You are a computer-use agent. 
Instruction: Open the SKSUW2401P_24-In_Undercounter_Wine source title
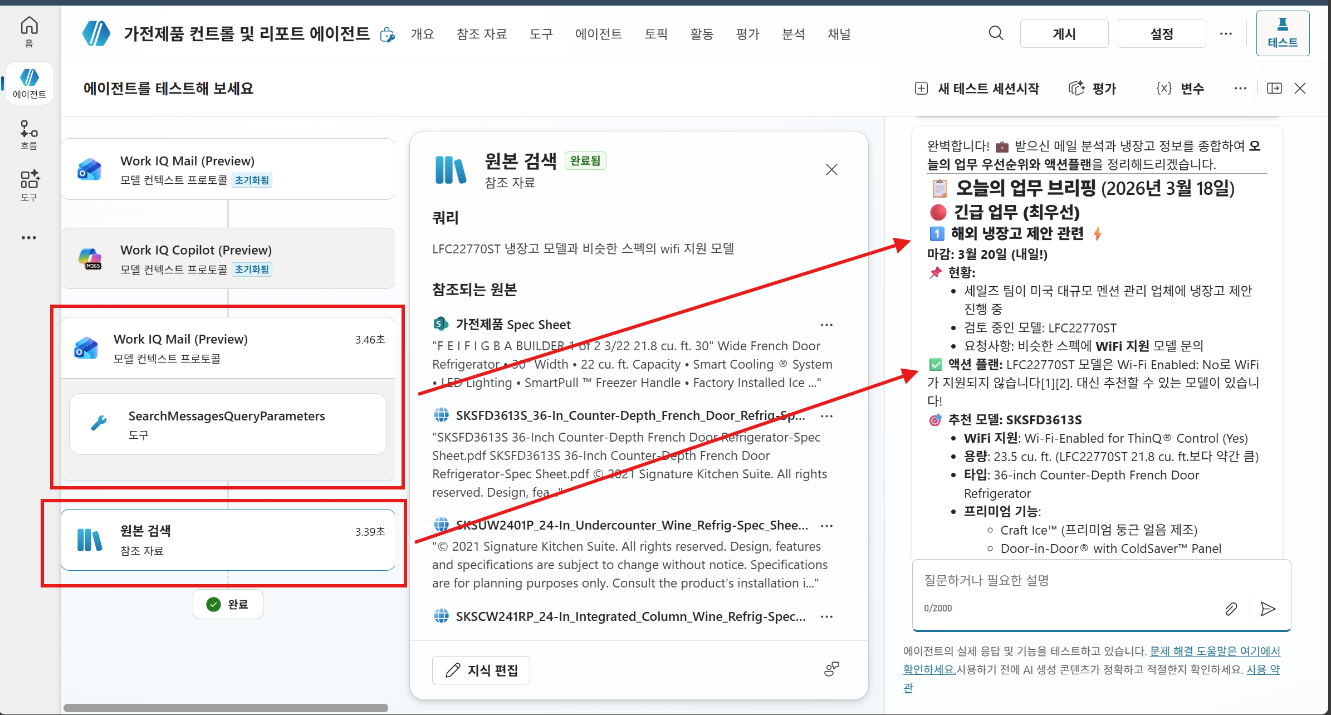pyautogui.click(x=632, y=525)
